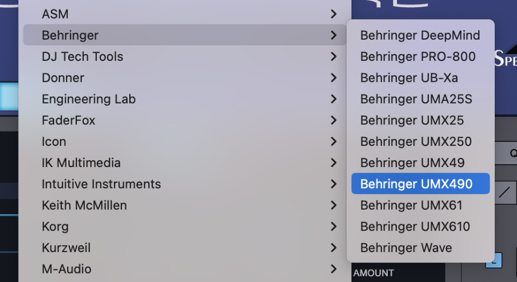Screen dimensions: 517x282
Task: Choose Behringer DeepMind device
Action: tap(420, 36)
